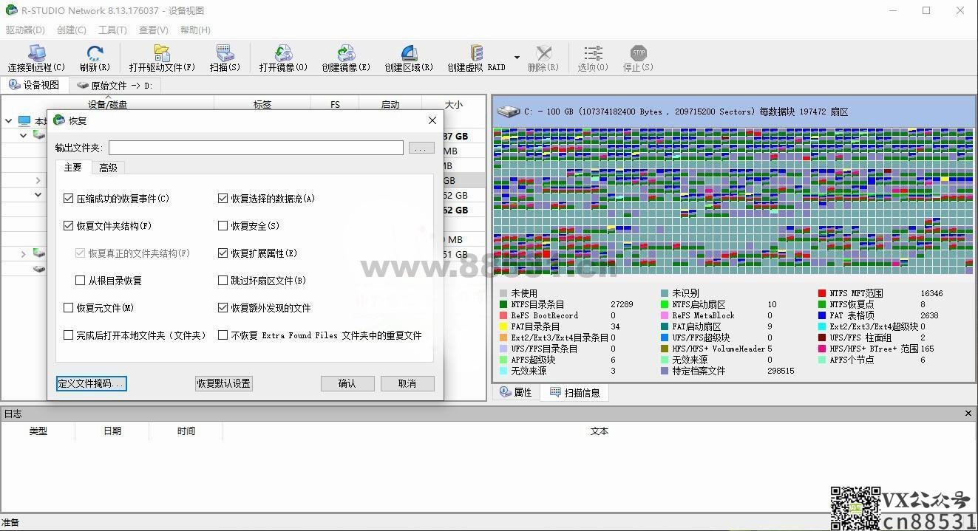Click the 刷新 toolbar icon

pyautogui.click(x=95, y=54)
